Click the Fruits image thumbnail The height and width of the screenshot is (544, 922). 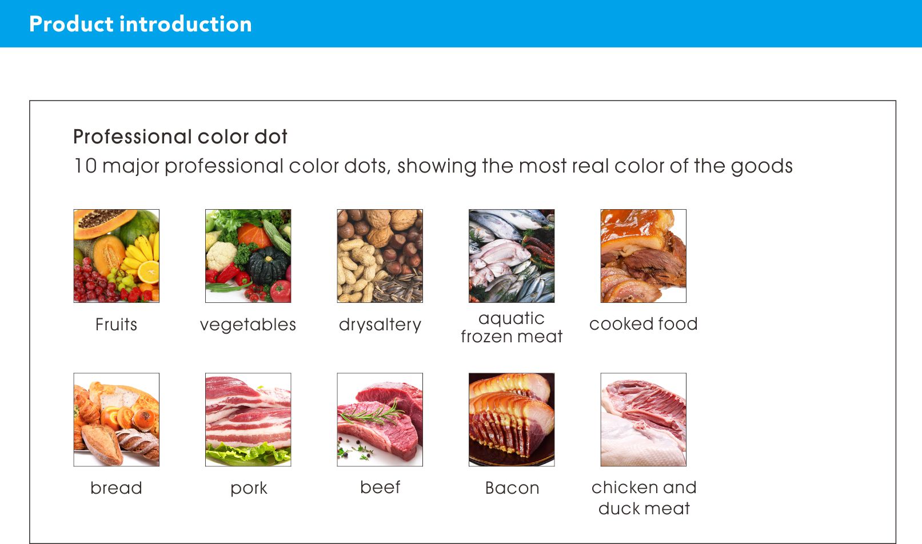click(117, 256)
